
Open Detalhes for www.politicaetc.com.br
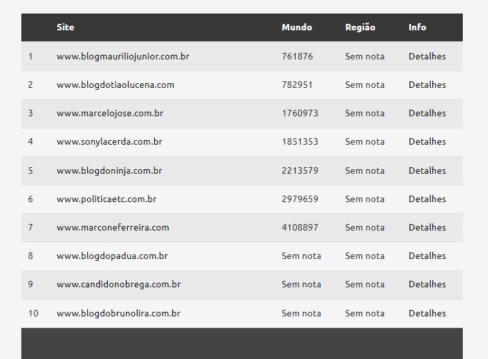(427, 199)
